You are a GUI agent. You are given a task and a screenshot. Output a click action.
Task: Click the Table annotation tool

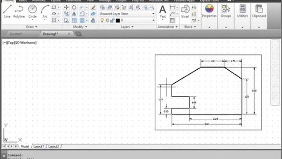(x=172, y=20)
